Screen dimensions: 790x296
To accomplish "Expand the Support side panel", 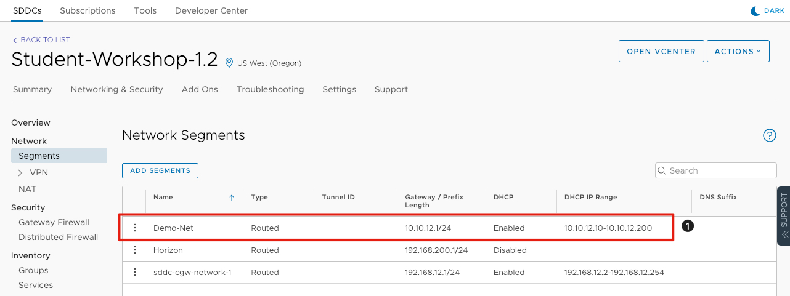I will 784,216.
